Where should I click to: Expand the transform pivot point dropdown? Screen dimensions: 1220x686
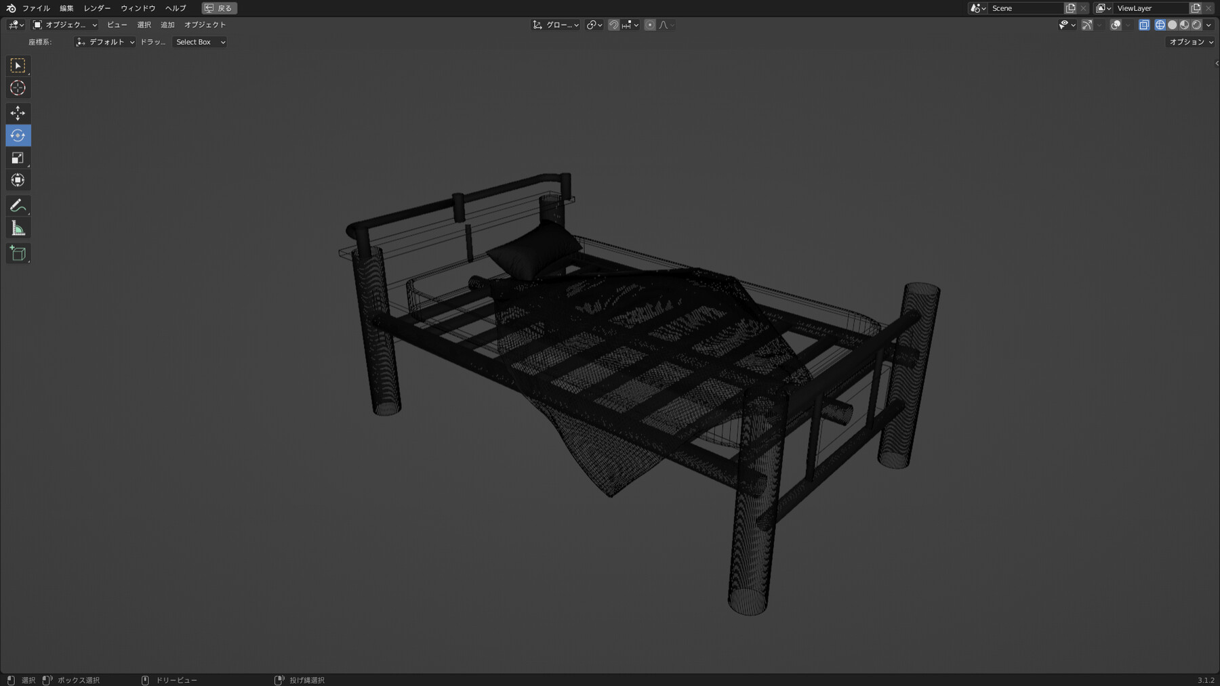(x=593, y=24)
